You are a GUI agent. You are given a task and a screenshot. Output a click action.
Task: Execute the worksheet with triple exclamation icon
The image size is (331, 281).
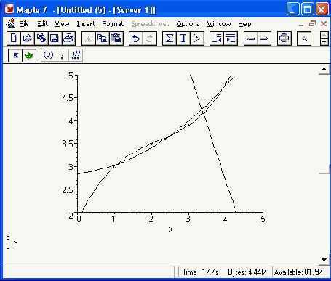[76, 55]
